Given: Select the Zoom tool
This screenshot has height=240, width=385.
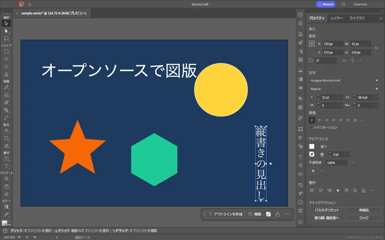Looking at the screenshot, I should pyautogui.click(x=6, y=179).
